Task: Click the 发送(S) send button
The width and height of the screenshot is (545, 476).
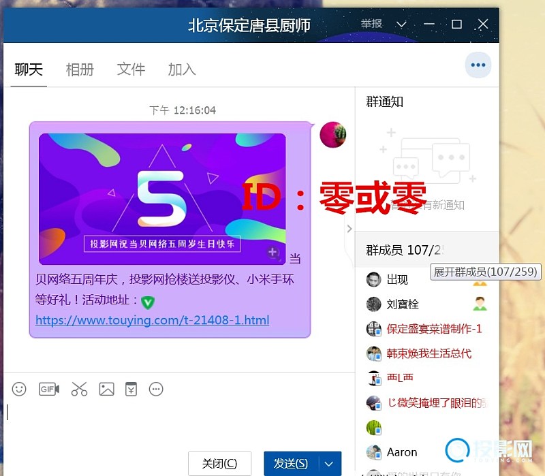Action: 291,464
